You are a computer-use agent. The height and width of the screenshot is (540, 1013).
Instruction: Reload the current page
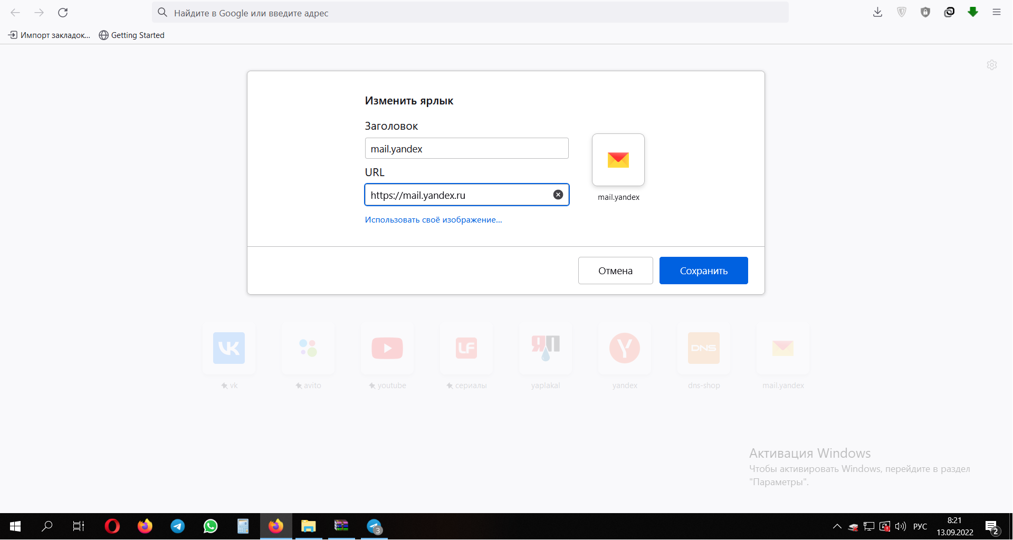point(63,13)
